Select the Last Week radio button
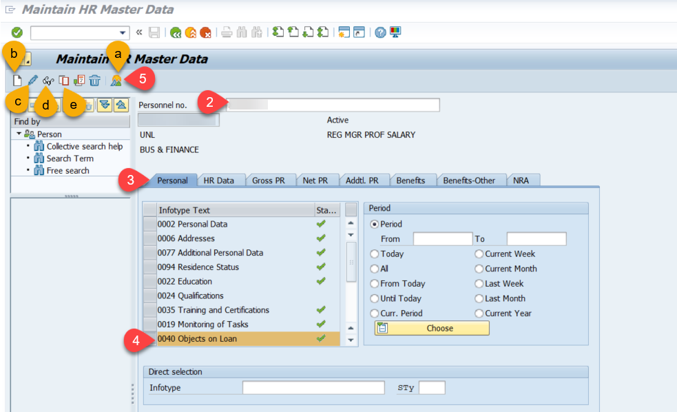 click(x=479, y=284)
